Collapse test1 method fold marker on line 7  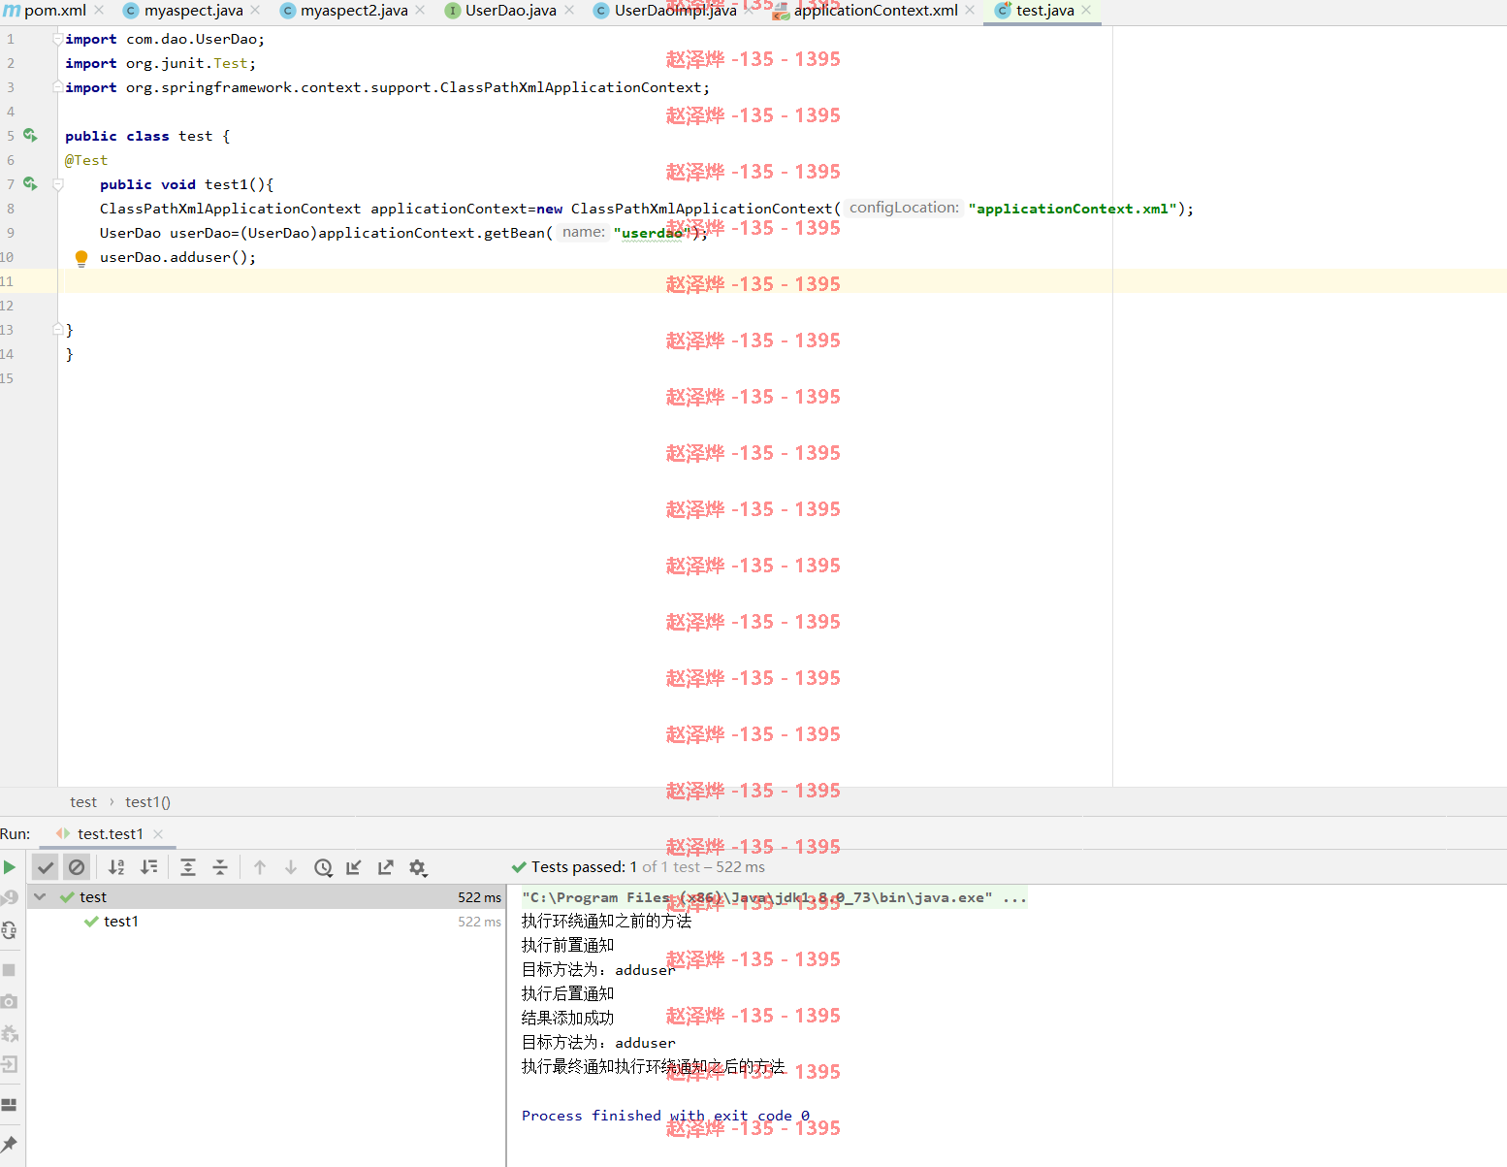[x=58, y=184]
